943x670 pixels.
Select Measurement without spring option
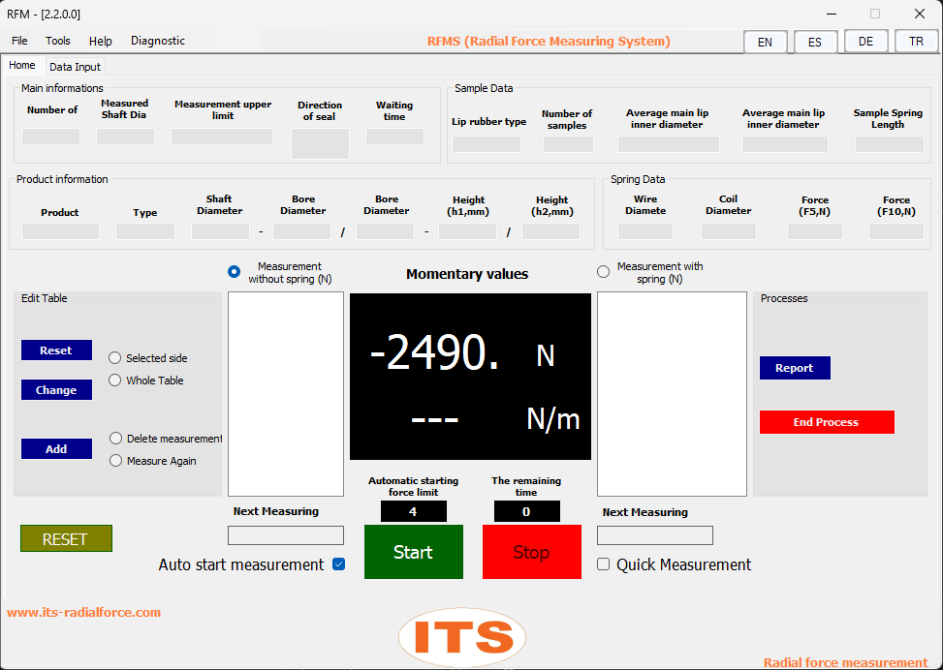pos(234,272)
